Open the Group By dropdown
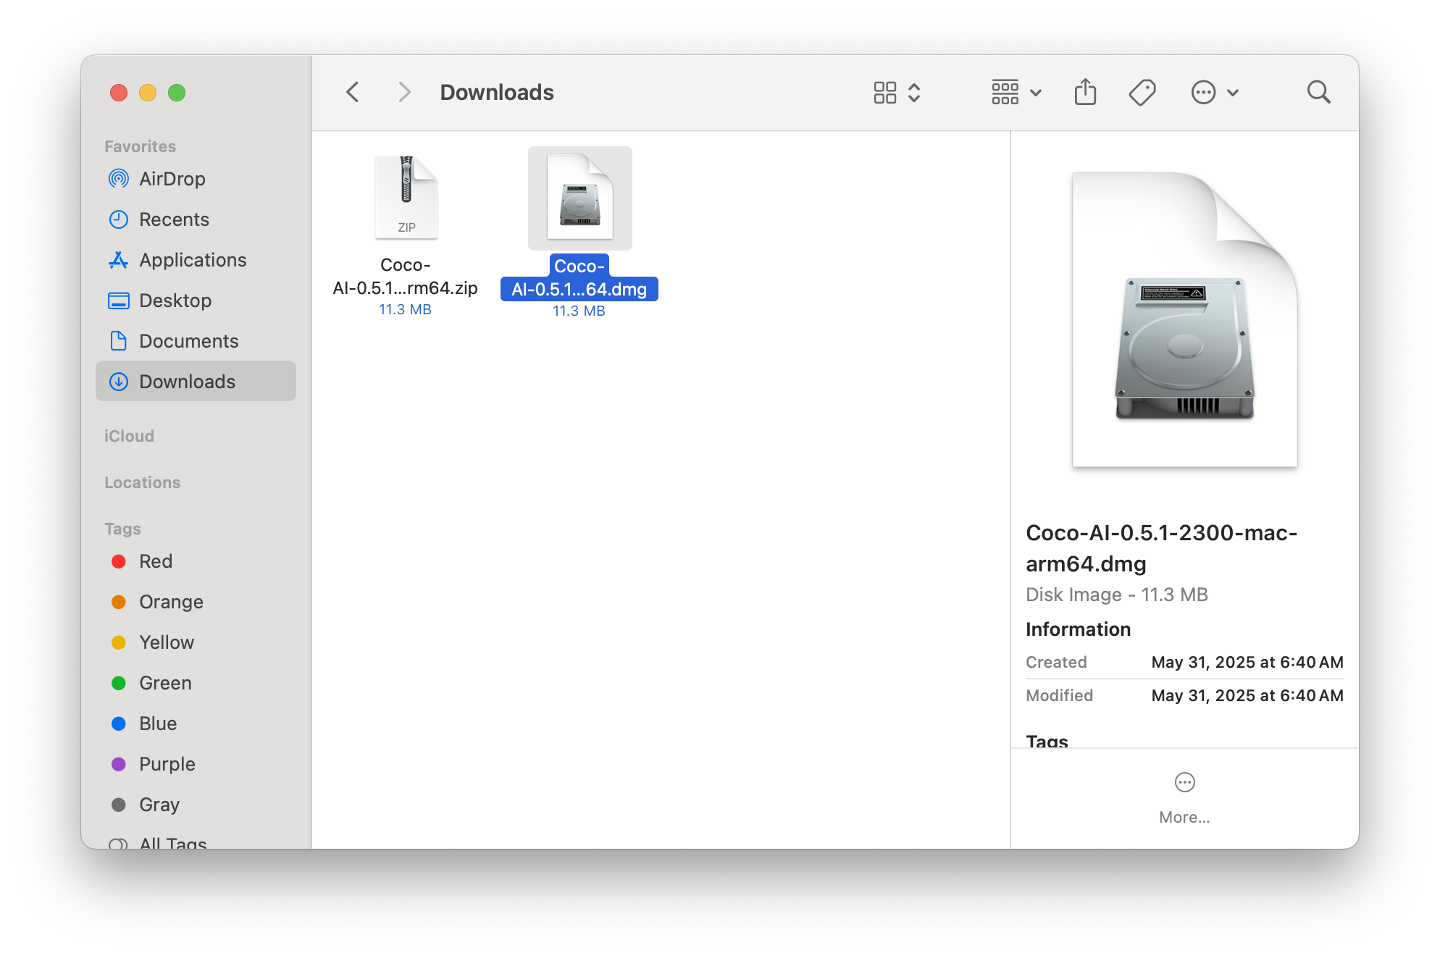Image resolution: width=1440 pixels, height=956 pixels. point(1016,93)
